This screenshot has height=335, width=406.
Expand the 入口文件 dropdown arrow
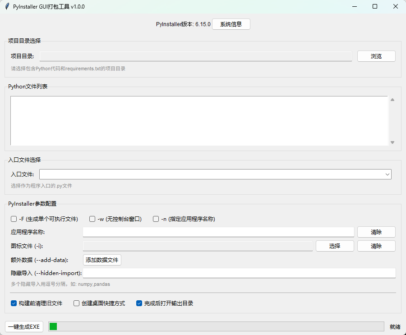(x=388, y=174)
